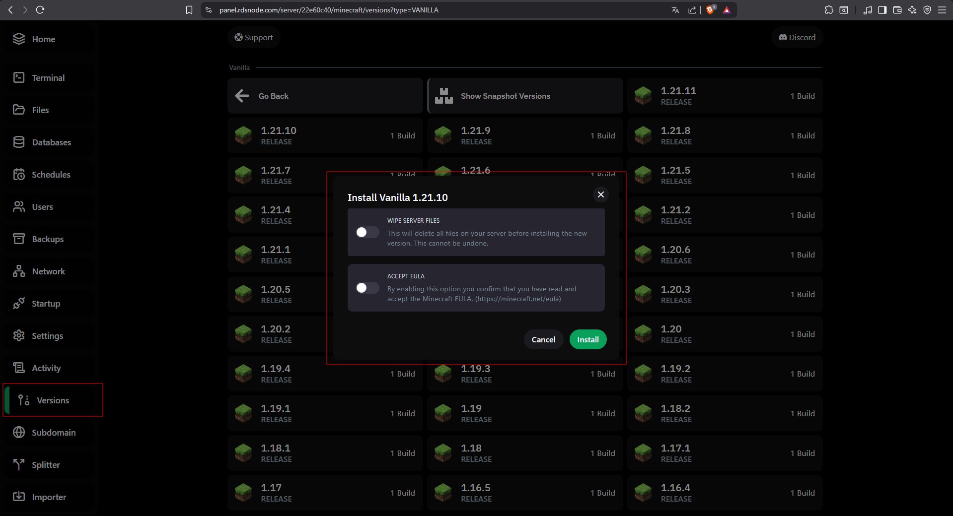Click the grass block icon for 1.16.5
Image resolution: width=953 pixels, height=516 pixels.
(x=443, y=493)
